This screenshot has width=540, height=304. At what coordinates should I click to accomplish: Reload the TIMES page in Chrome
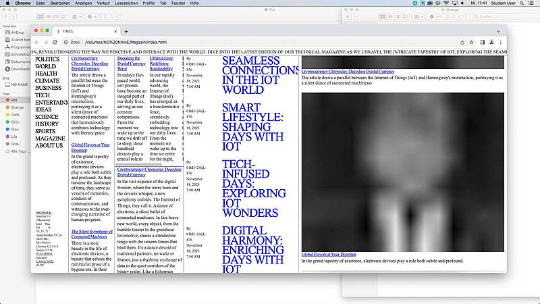(55, 42)
